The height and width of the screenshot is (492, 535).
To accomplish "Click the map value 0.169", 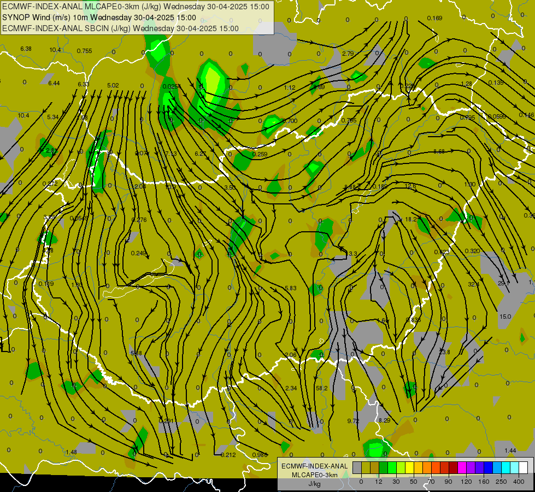I will click(434, 18).
